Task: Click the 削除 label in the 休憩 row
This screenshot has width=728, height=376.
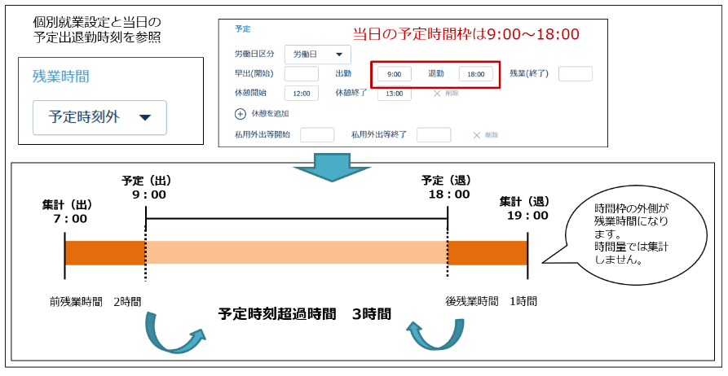Action: click(452, 94)
